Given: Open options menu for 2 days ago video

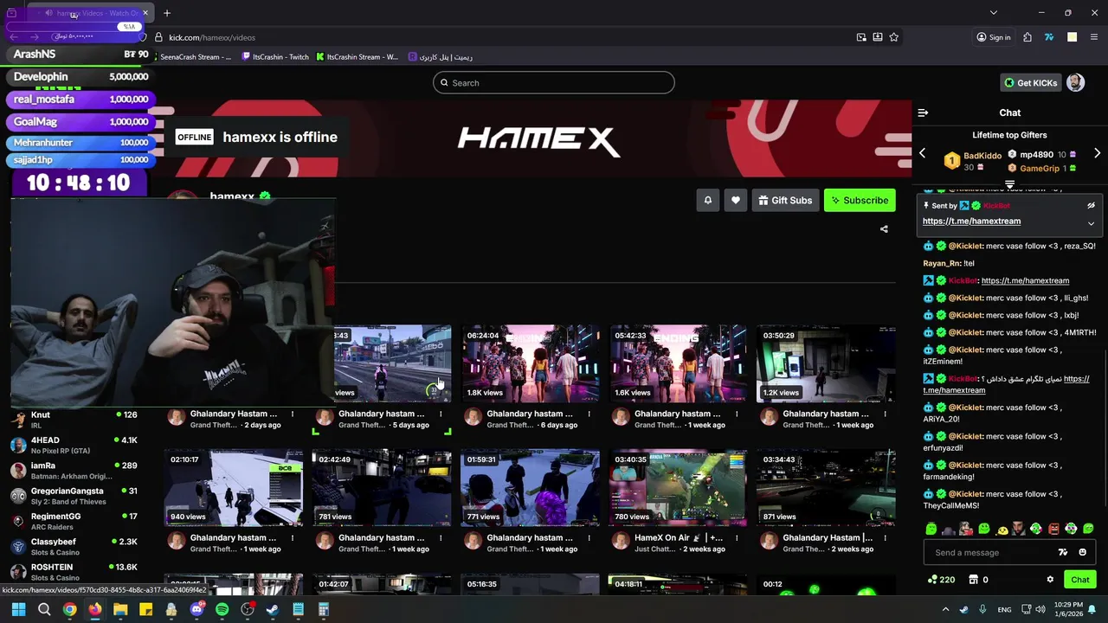Looking at the screenshot, I should [293, 414].
